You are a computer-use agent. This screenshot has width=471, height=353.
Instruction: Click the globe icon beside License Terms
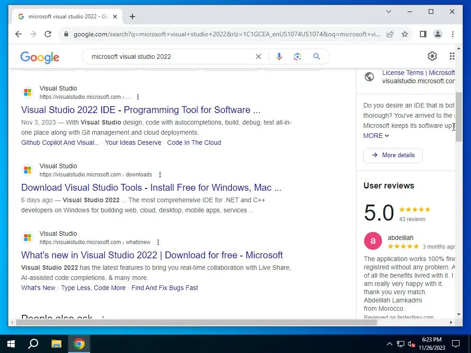[x=369, y=77]
